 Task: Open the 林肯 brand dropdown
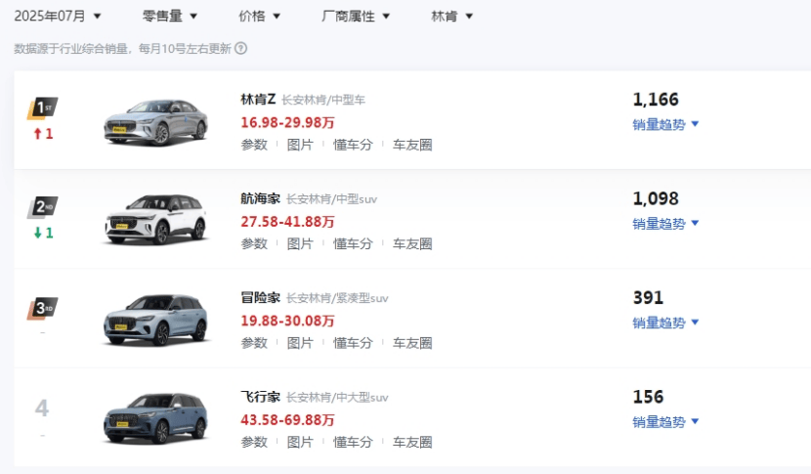pos(452,16)
